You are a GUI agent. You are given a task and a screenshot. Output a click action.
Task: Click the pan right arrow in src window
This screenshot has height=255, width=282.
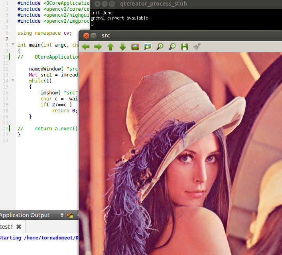point(98,47)
